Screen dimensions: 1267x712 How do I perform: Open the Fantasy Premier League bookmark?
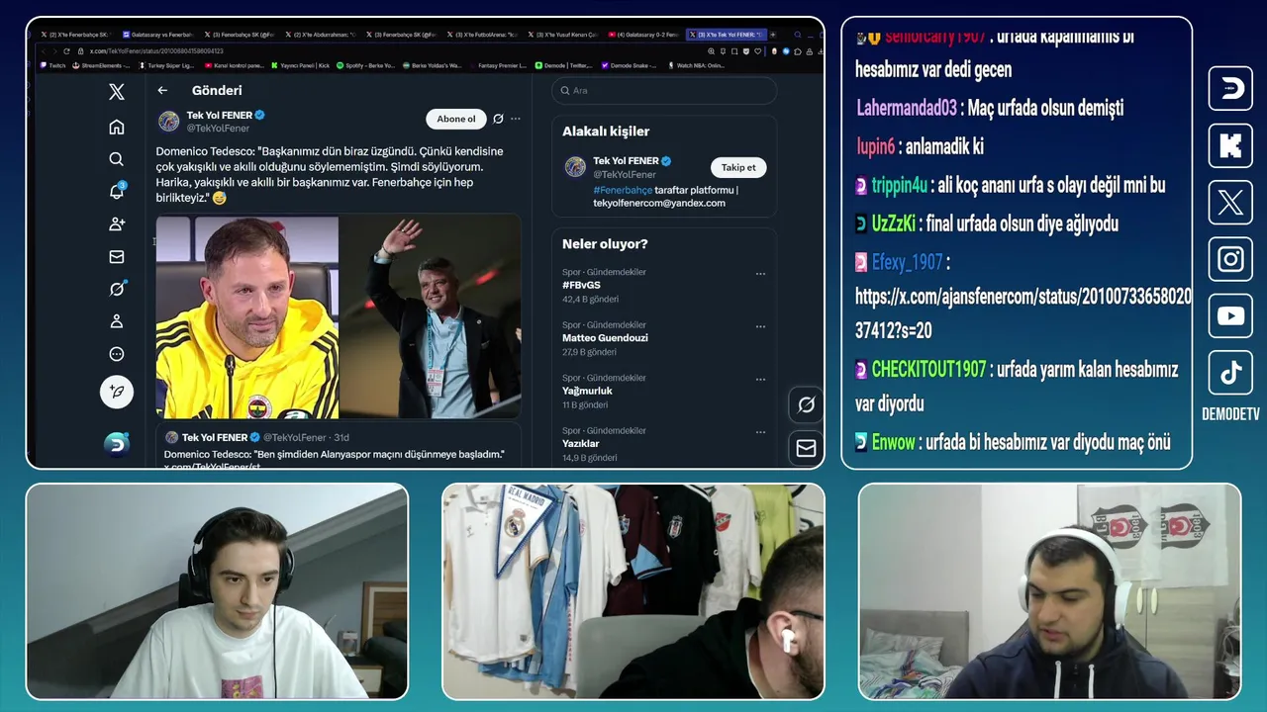coord(498,65)
